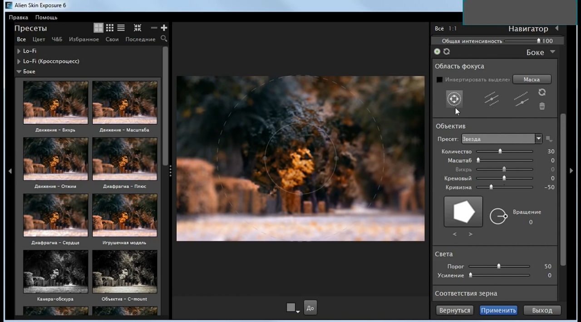Click the minus icon in Presets header
The width and height of the screenshot is (581, 322).
coord(154,28)
